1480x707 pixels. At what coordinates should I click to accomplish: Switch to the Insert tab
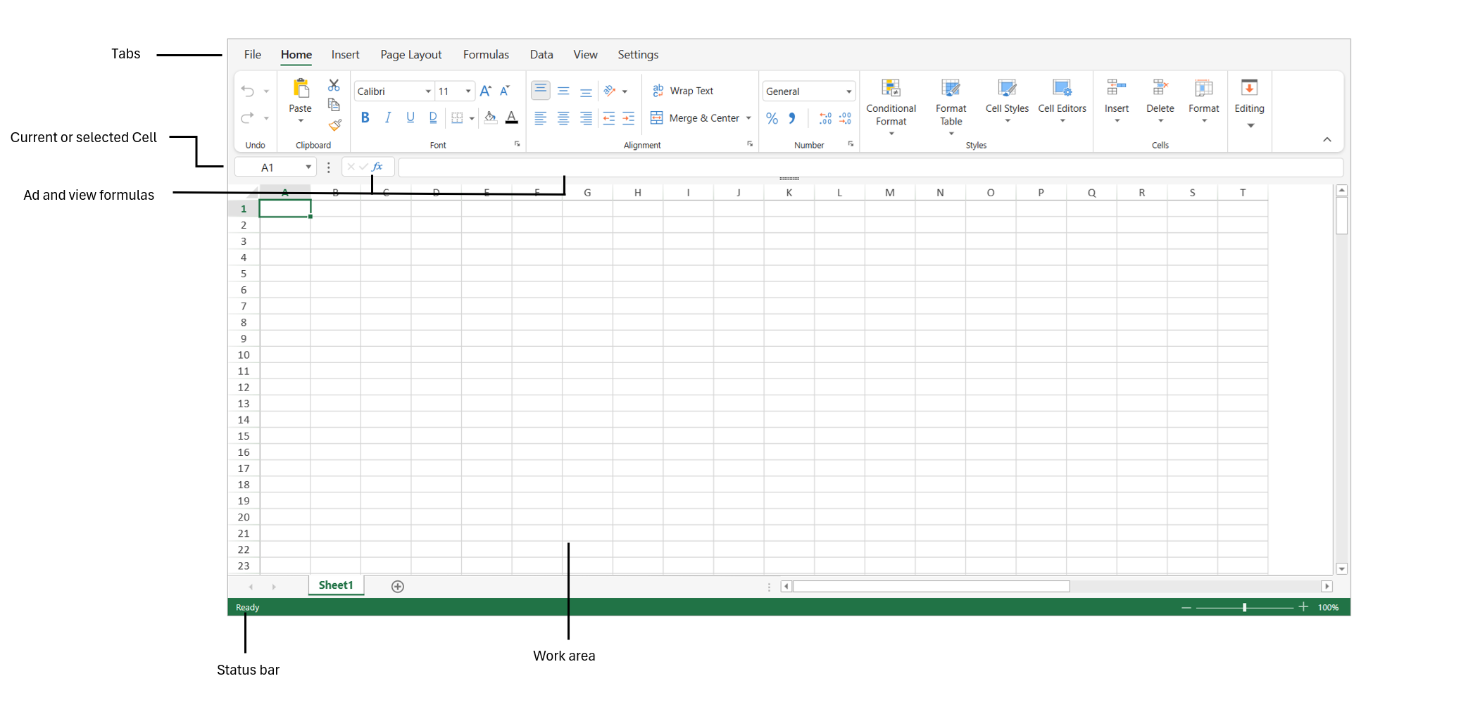[x=345, y=54]
